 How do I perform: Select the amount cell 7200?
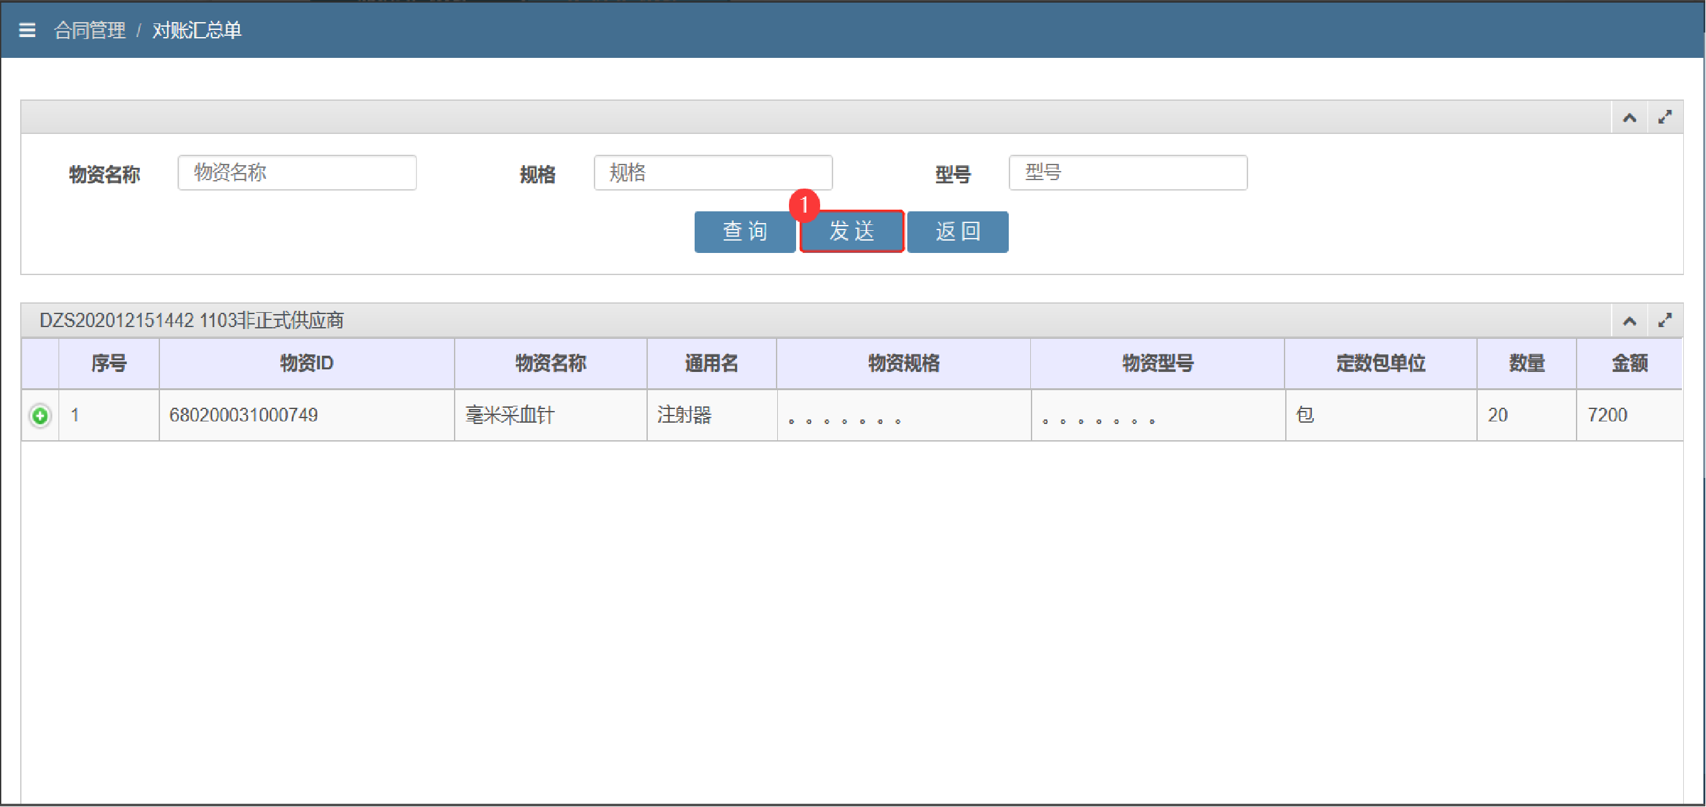coord(1630,416)
